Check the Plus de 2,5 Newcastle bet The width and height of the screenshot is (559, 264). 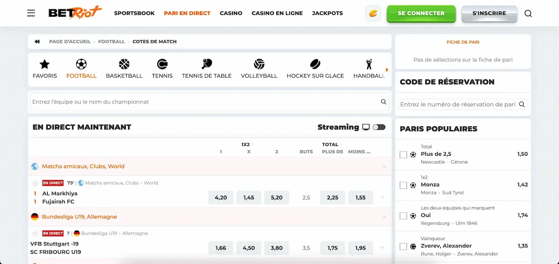tap(403, 155)
